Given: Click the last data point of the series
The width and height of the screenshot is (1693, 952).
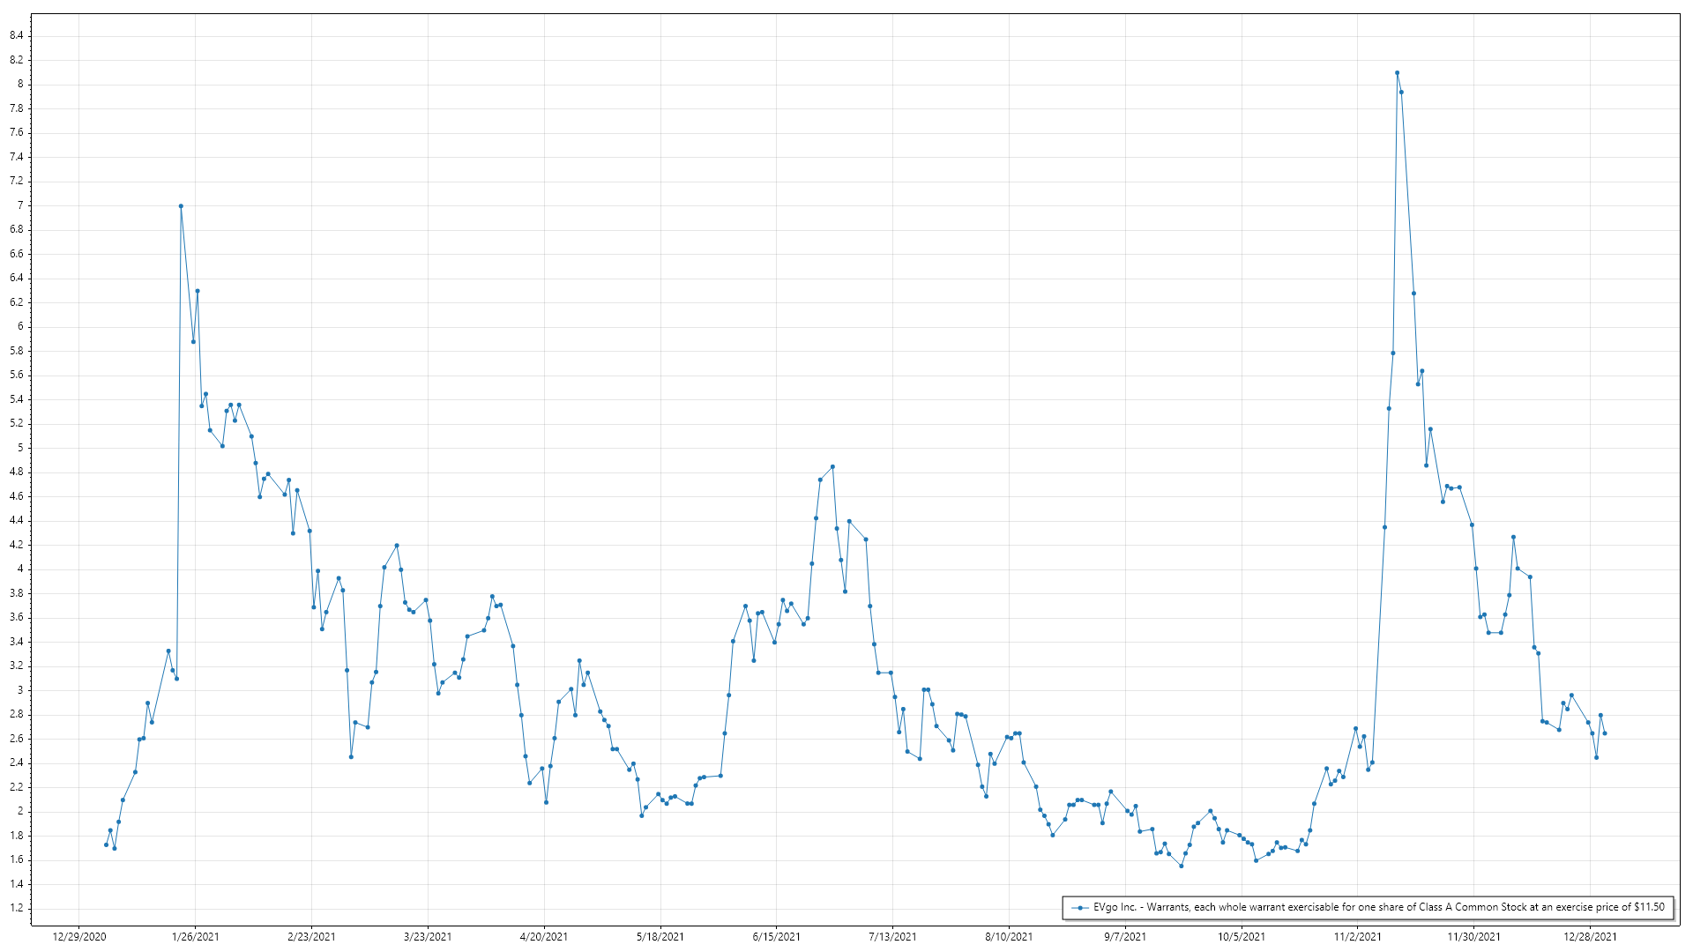Looking at the screenshot, I should 1604,733.
